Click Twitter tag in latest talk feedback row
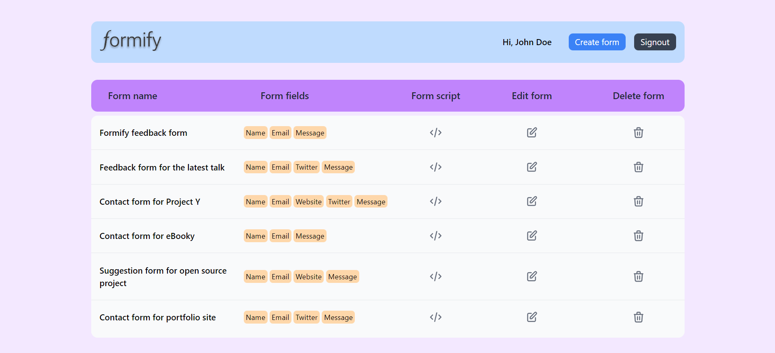Image resolution: width=775 pixels, height=353 pixels. click(x=306, y=167)
